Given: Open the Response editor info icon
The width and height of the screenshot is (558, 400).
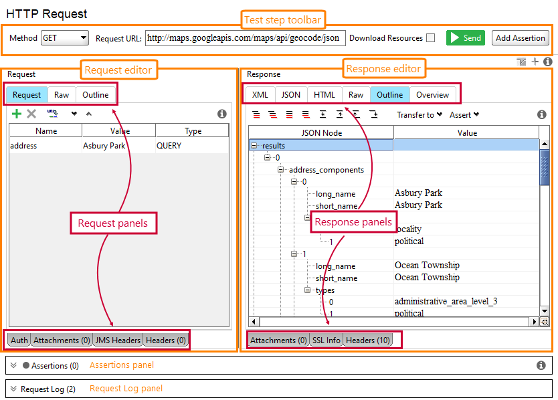Looking at the screenshot, I should click(x=542, y=114).
